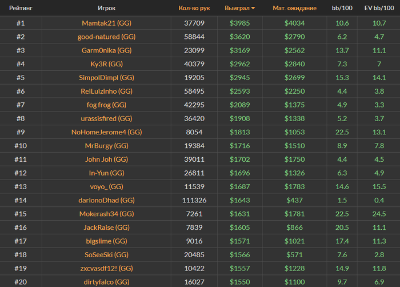Open the good-natured (GG) player link
Image resolution: width=400 pixels, height=287 pixels.
(106, 37)
